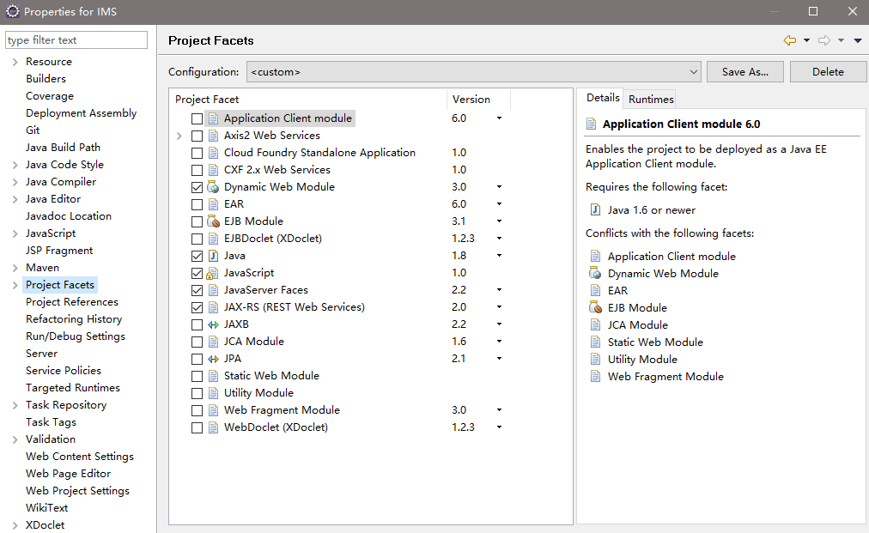Viewport: 869px width, 533px height.
Task: Click the grayed forward arrow icon
Action: click(824, 39)
